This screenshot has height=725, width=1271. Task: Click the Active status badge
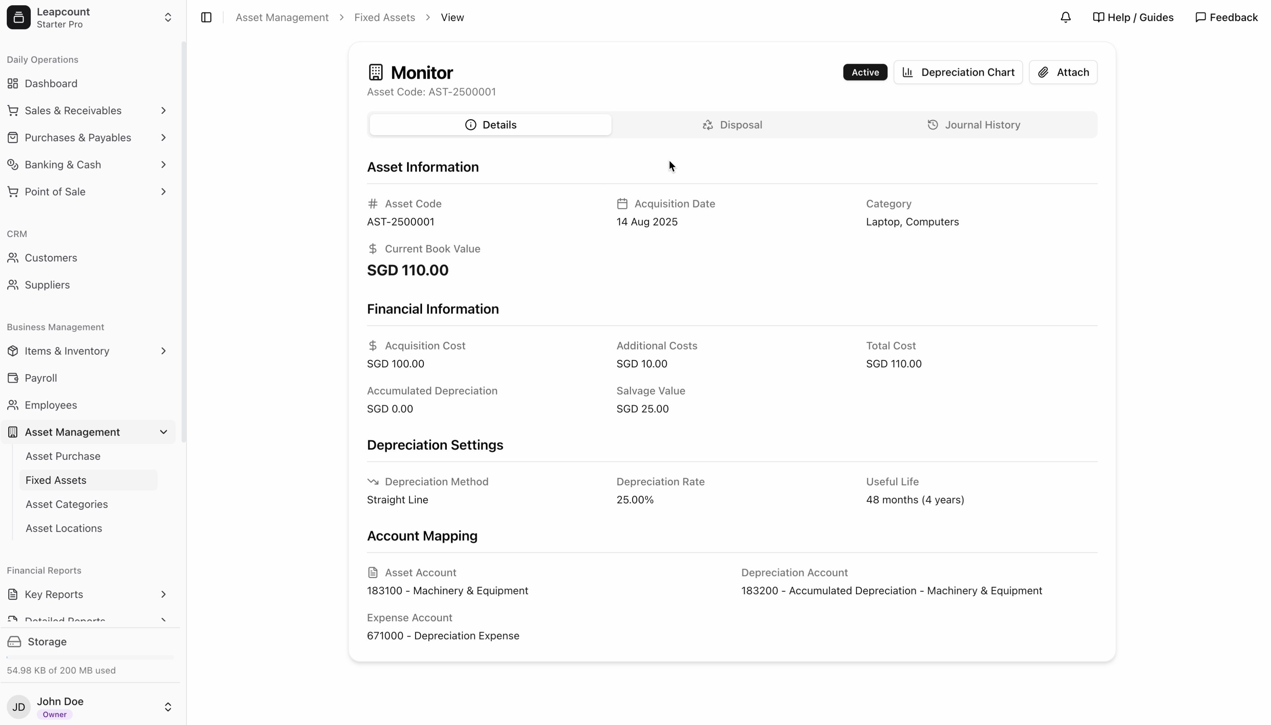tap(865, 72)
